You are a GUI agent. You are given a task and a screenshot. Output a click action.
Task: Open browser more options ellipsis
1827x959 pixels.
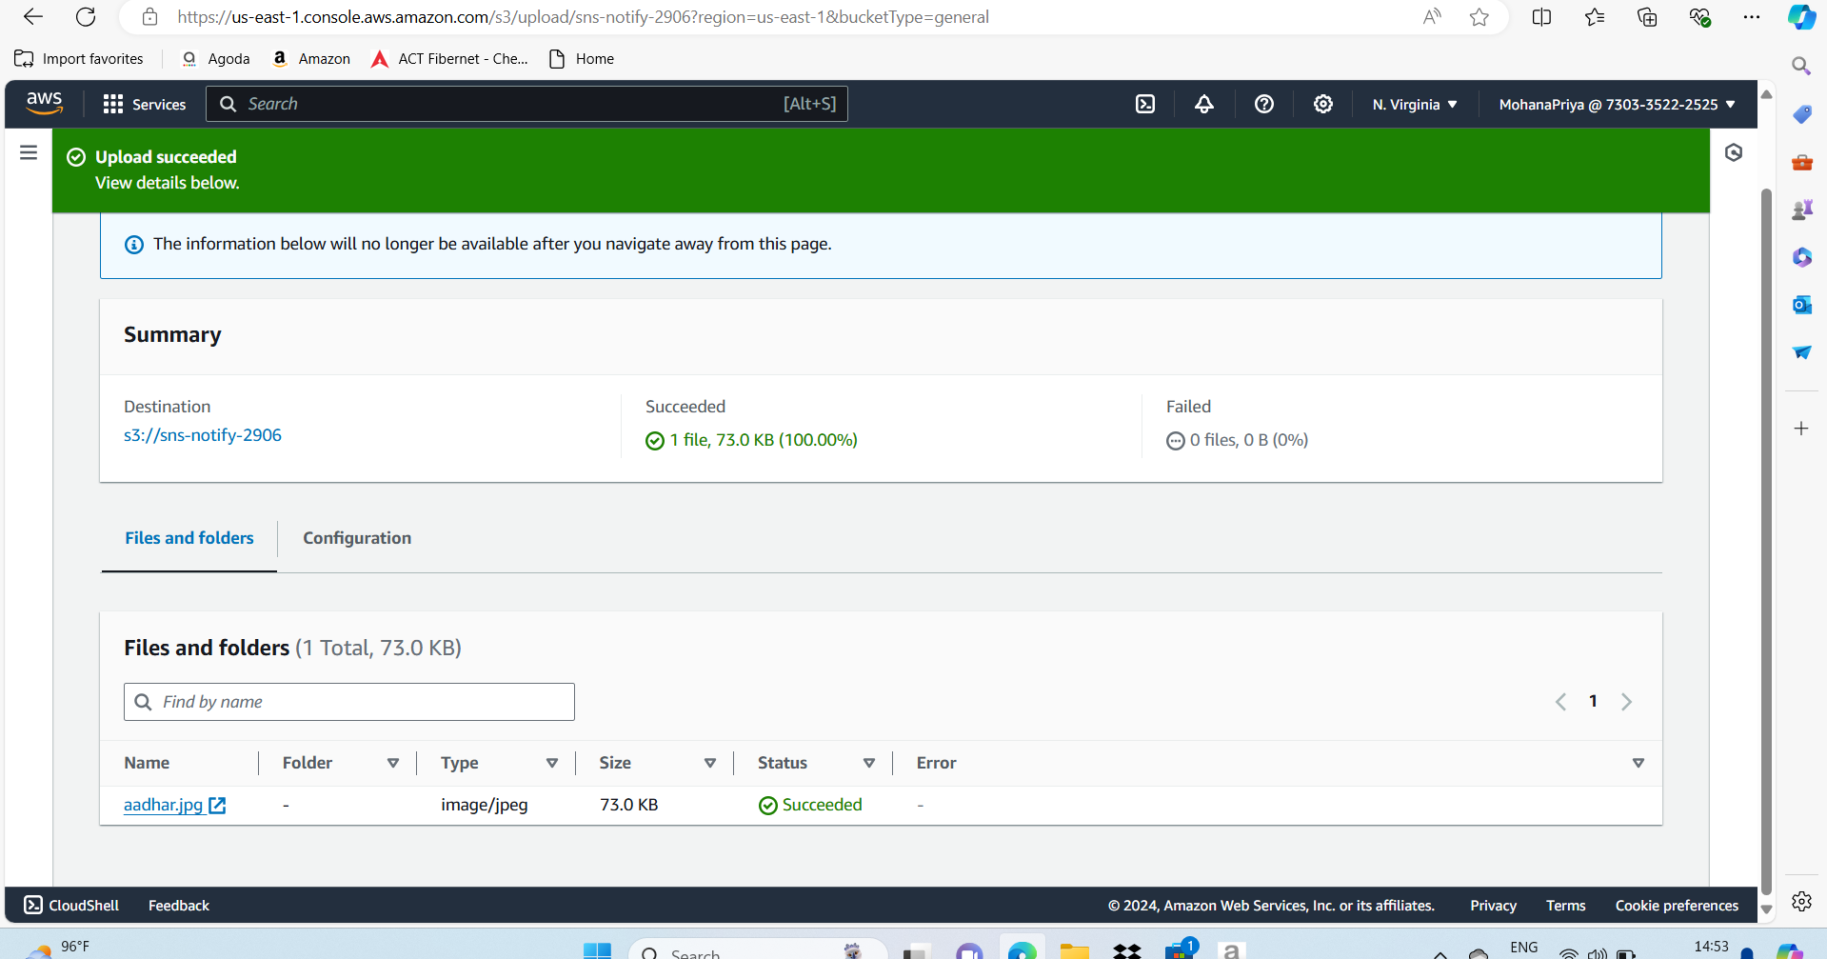click(1752, 17)
